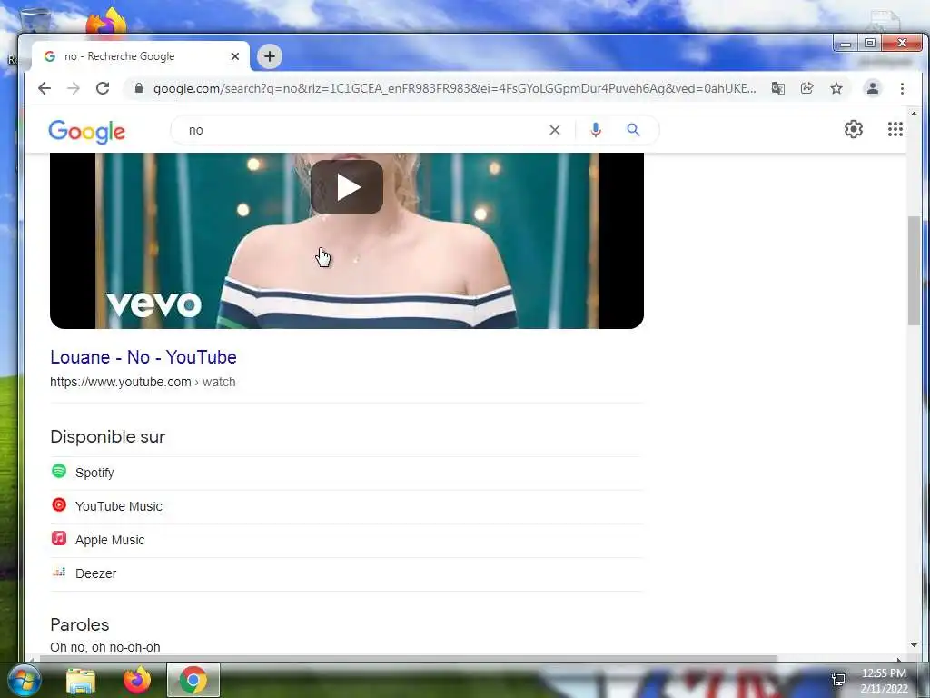Open a new tab

[x=269, y=56]
